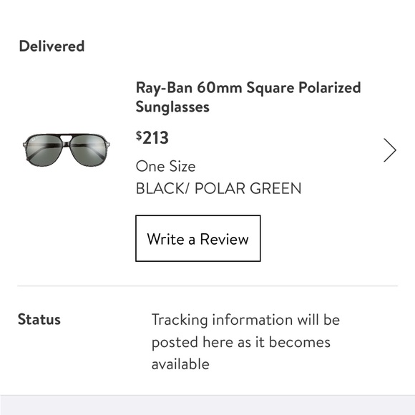Screen dimensions: 415x415
Task: Click the Write a Review button
Action: pos(198,238)
